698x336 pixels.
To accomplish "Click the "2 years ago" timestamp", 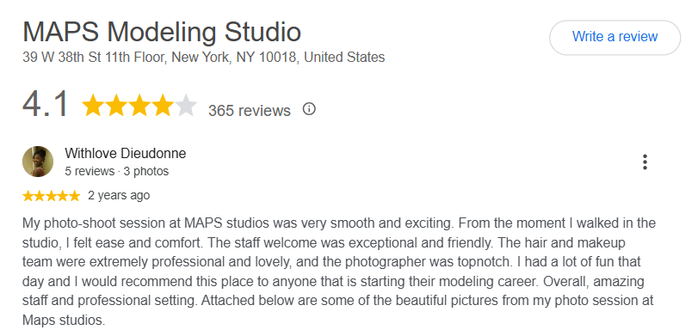I will (119, 196).
